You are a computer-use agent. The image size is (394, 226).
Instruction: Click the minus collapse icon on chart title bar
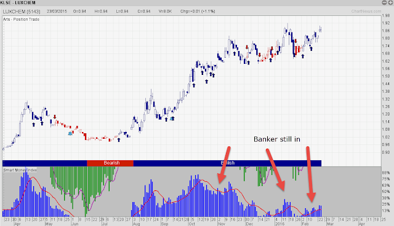coord(384,2)
